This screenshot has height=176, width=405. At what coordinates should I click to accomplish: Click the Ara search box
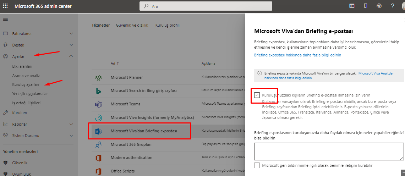coord(206,6)
